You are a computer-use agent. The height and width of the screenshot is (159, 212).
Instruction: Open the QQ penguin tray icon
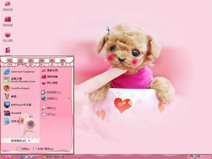[191, 157]
